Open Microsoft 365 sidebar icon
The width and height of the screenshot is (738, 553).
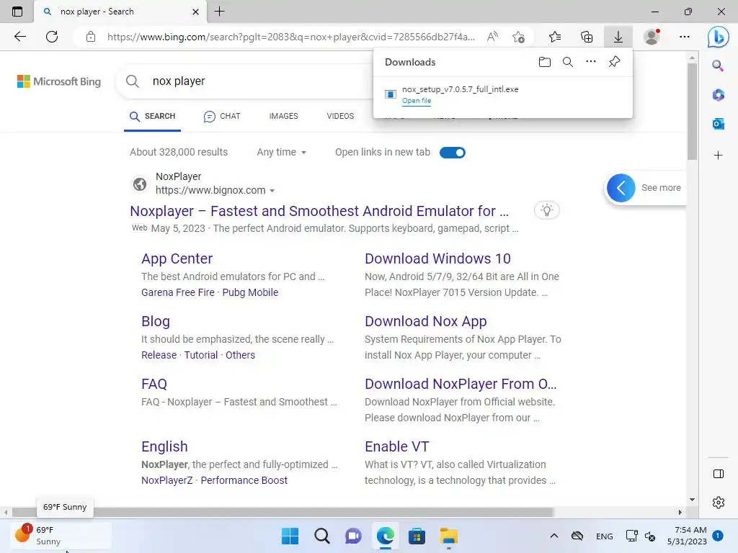[x=718, y=95]
